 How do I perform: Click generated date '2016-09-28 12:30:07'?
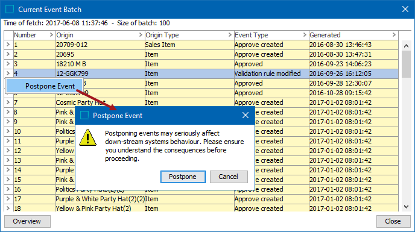[353, 83]
